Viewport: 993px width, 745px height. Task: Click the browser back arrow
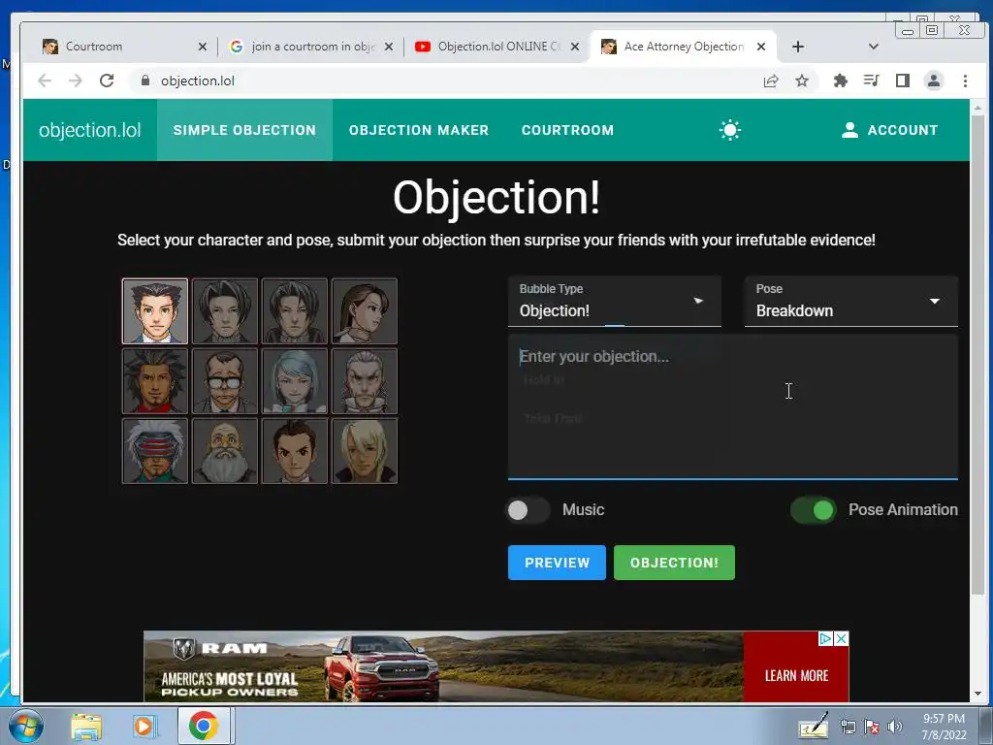tap(45, 81)
